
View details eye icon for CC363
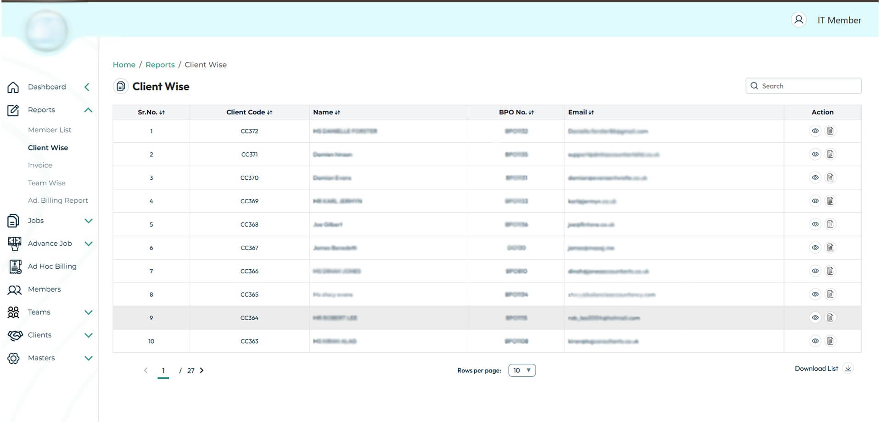[x=815, y=341]
